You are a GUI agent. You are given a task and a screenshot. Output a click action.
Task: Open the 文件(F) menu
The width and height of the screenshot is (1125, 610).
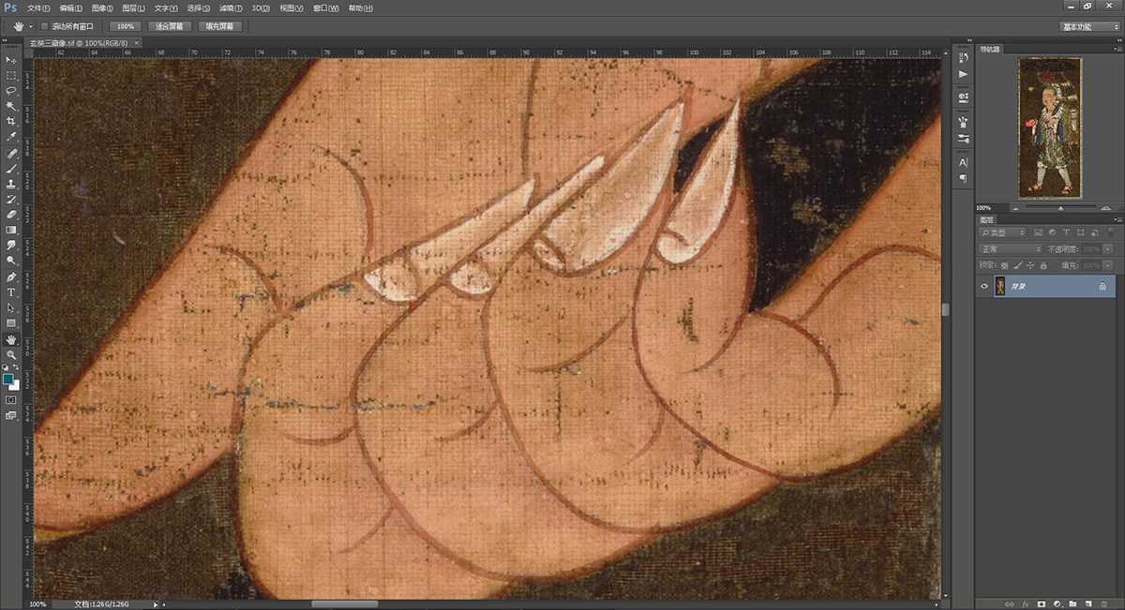38,7
